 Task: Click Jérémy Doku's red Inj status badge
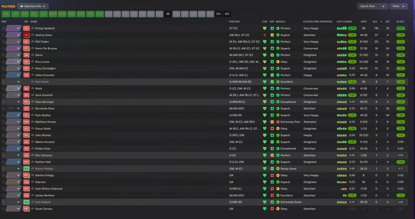point(26,35)
